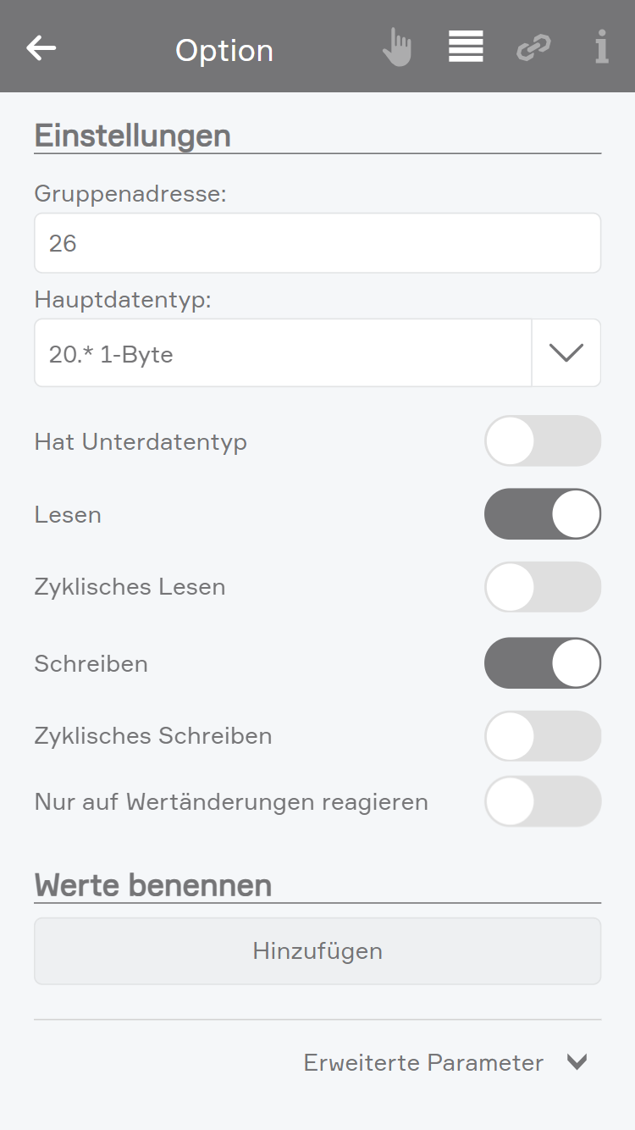635x1130 pixels.
Task: Select the 20.* 1-Byte combo box
Action: click(283, 353)
